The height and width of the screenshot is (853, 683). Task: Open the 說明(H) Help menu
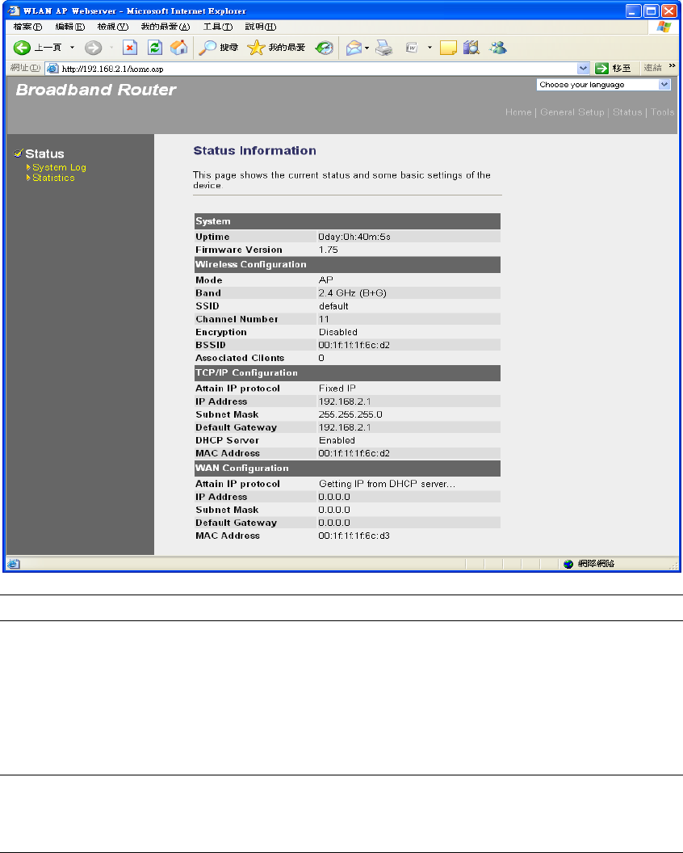261,27
